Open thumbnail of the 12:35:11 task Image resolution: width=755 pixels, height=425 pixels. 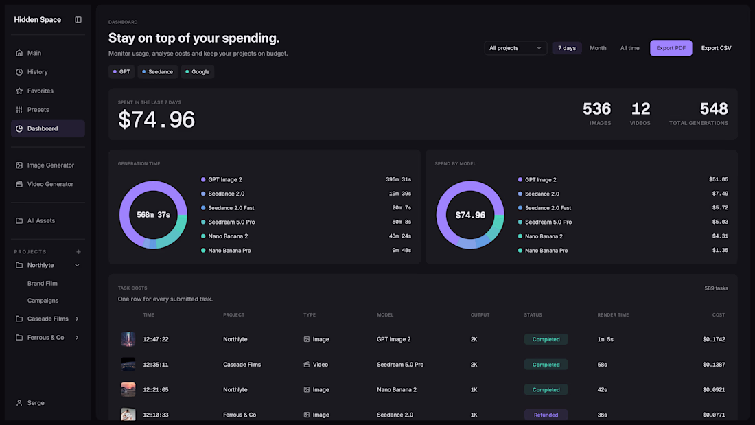click(x=128, y=365)
